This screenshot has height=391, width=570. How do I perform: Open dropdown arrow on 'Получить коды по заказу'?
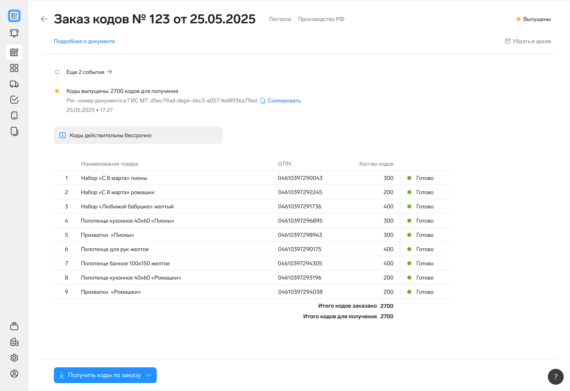(149, 375)
